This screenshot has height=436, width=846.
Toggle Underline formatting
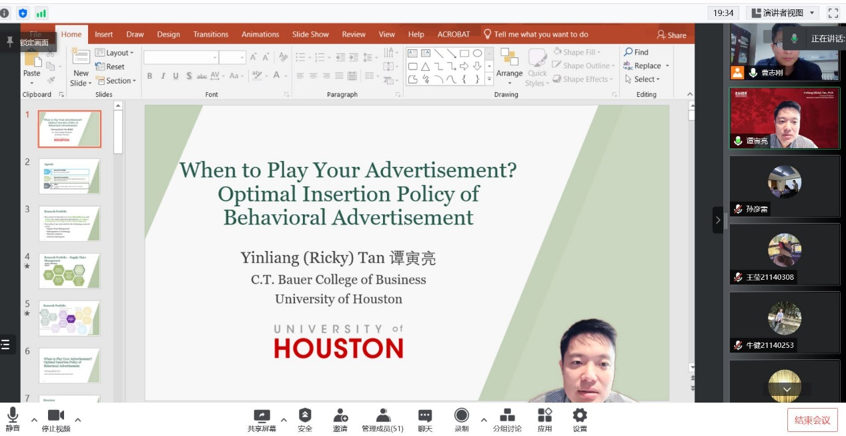(176, 76)
